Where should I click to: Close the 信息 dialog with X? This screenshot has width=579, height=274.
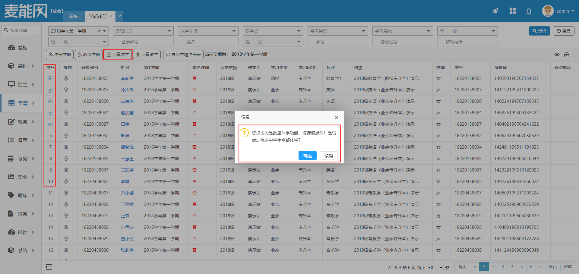point(336,117)
